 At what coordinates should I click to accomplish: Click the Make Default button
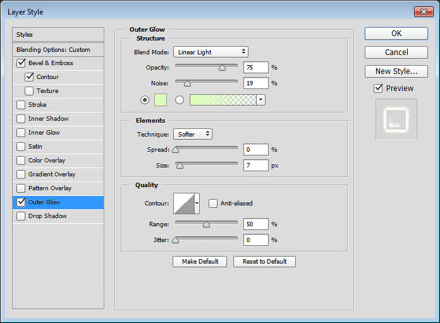coord(200,262)
